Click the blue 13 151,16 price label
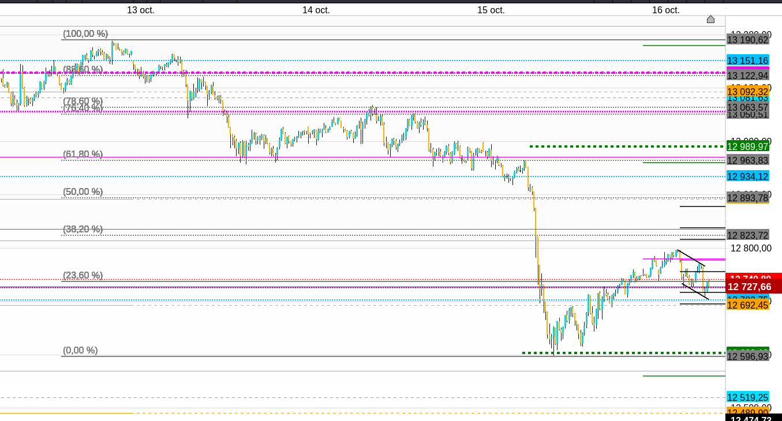This screenshot has height=421, width=782. click(747, 61)
